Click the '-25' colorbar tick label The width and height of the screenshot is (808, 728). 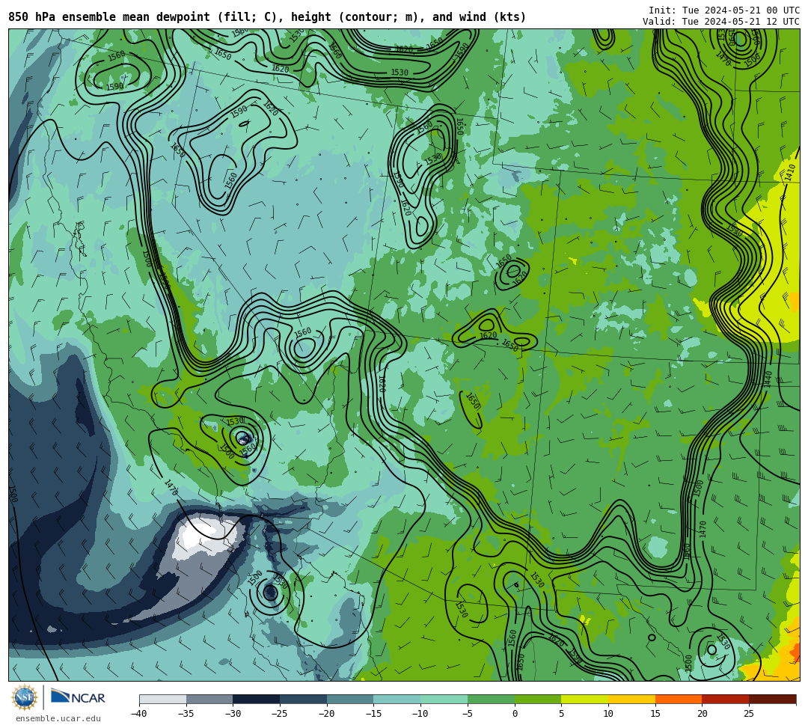pos(280,714)
